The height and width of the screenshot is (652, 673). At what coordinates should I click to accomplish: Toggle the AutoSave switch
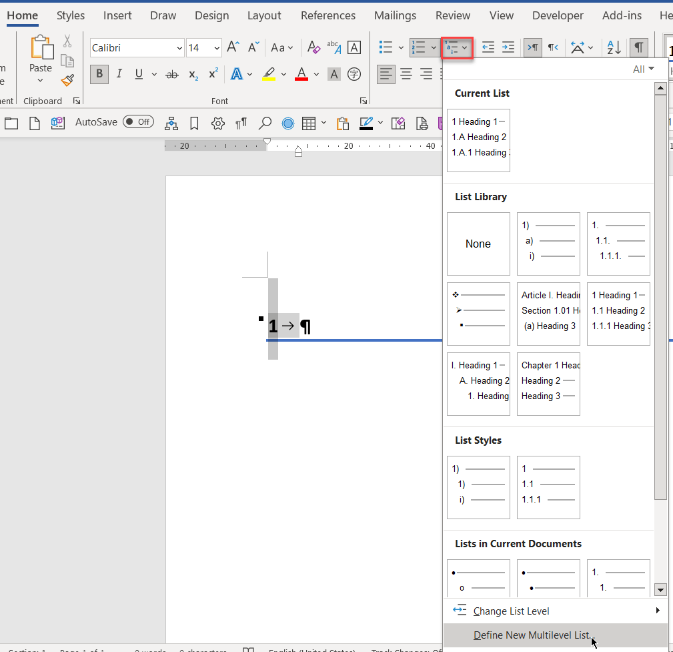tap(138, 122)
